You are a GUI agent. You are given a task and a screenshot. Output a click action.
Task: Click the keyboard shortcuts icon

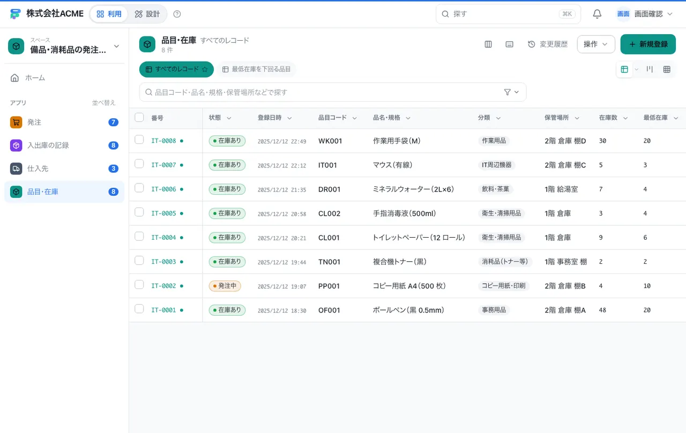tap(510, 44)
